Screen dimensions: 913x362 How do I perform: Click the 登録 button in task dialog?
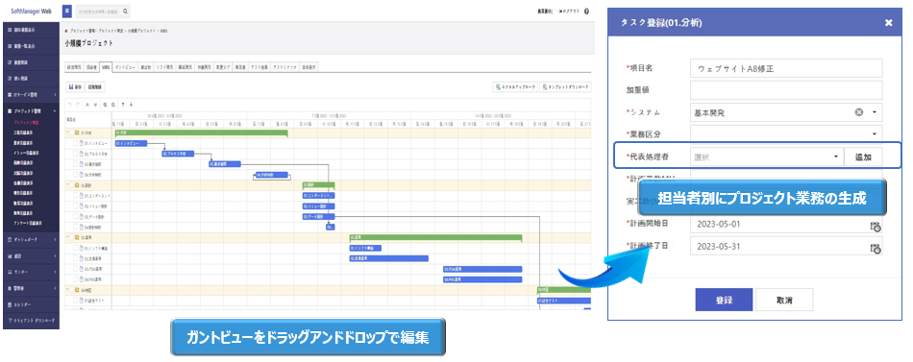coord(724,301)
